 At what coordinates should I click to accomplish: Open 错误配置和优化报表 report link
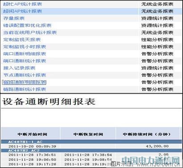(x=27, y=26)
